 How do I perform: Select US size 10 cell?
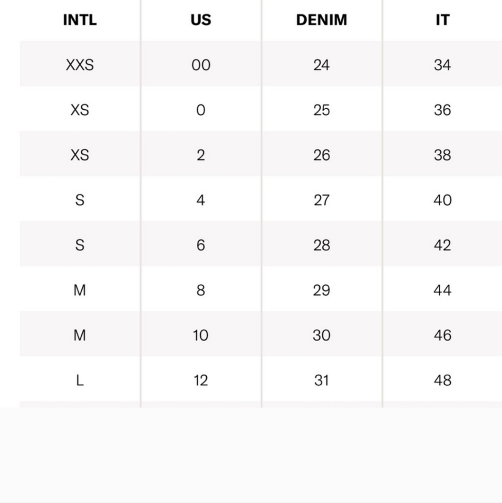click(x=200, y=335)
